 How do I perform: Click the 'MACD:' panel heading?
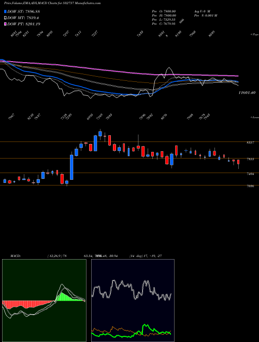15,256
